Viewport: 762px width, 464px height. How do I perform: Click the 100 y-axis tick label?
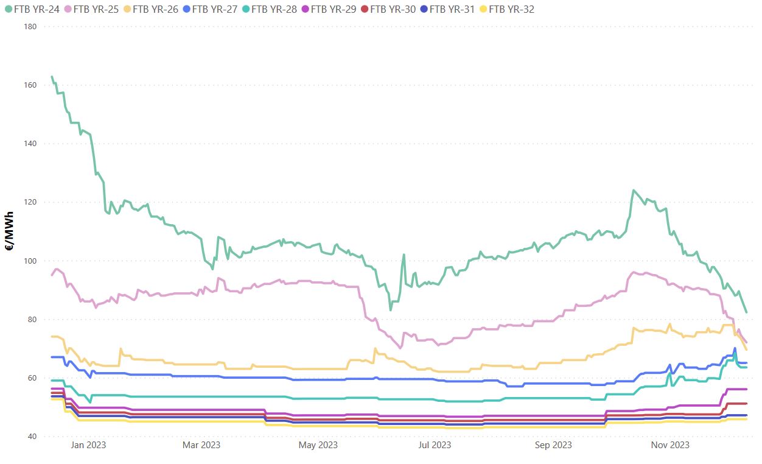(x=30, y=261)
